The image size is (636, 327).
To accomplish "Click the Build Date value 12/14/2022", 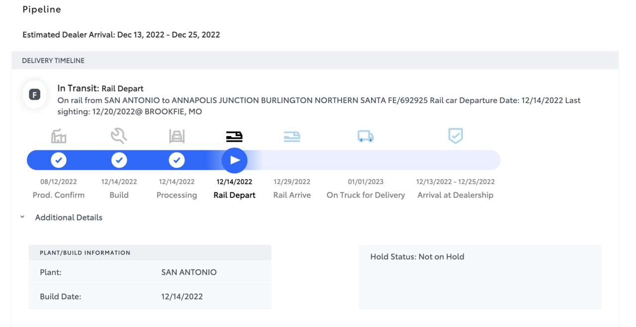I will coord(182,297).
